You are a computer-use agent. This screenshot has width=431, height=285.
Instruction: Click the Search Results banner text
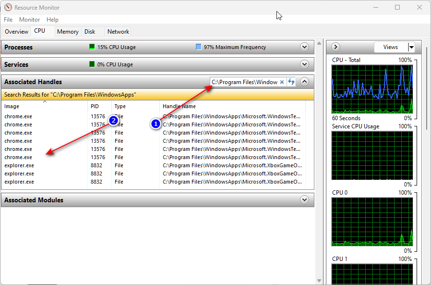pos(70,95)
